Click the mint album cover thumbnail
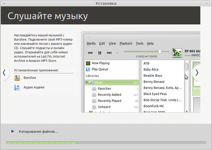This screenshot has width=212, height=150. click(x=177, y=53)
